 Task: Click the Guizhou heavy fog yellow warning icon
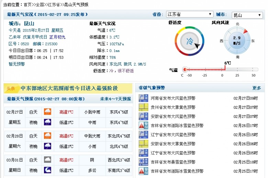coord(143,107)
